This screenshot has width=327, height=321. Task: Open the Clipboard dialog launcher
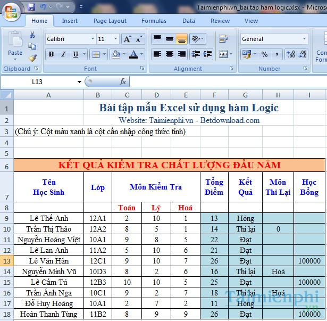(x=37, y=68)
